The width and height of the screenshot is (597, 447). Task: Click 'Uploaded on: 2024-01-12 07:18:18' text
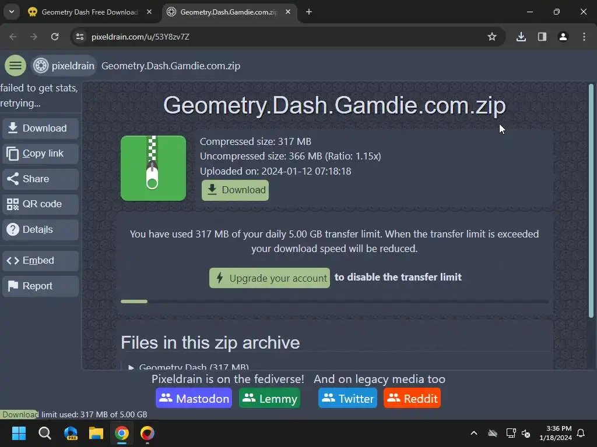[276, 171]
